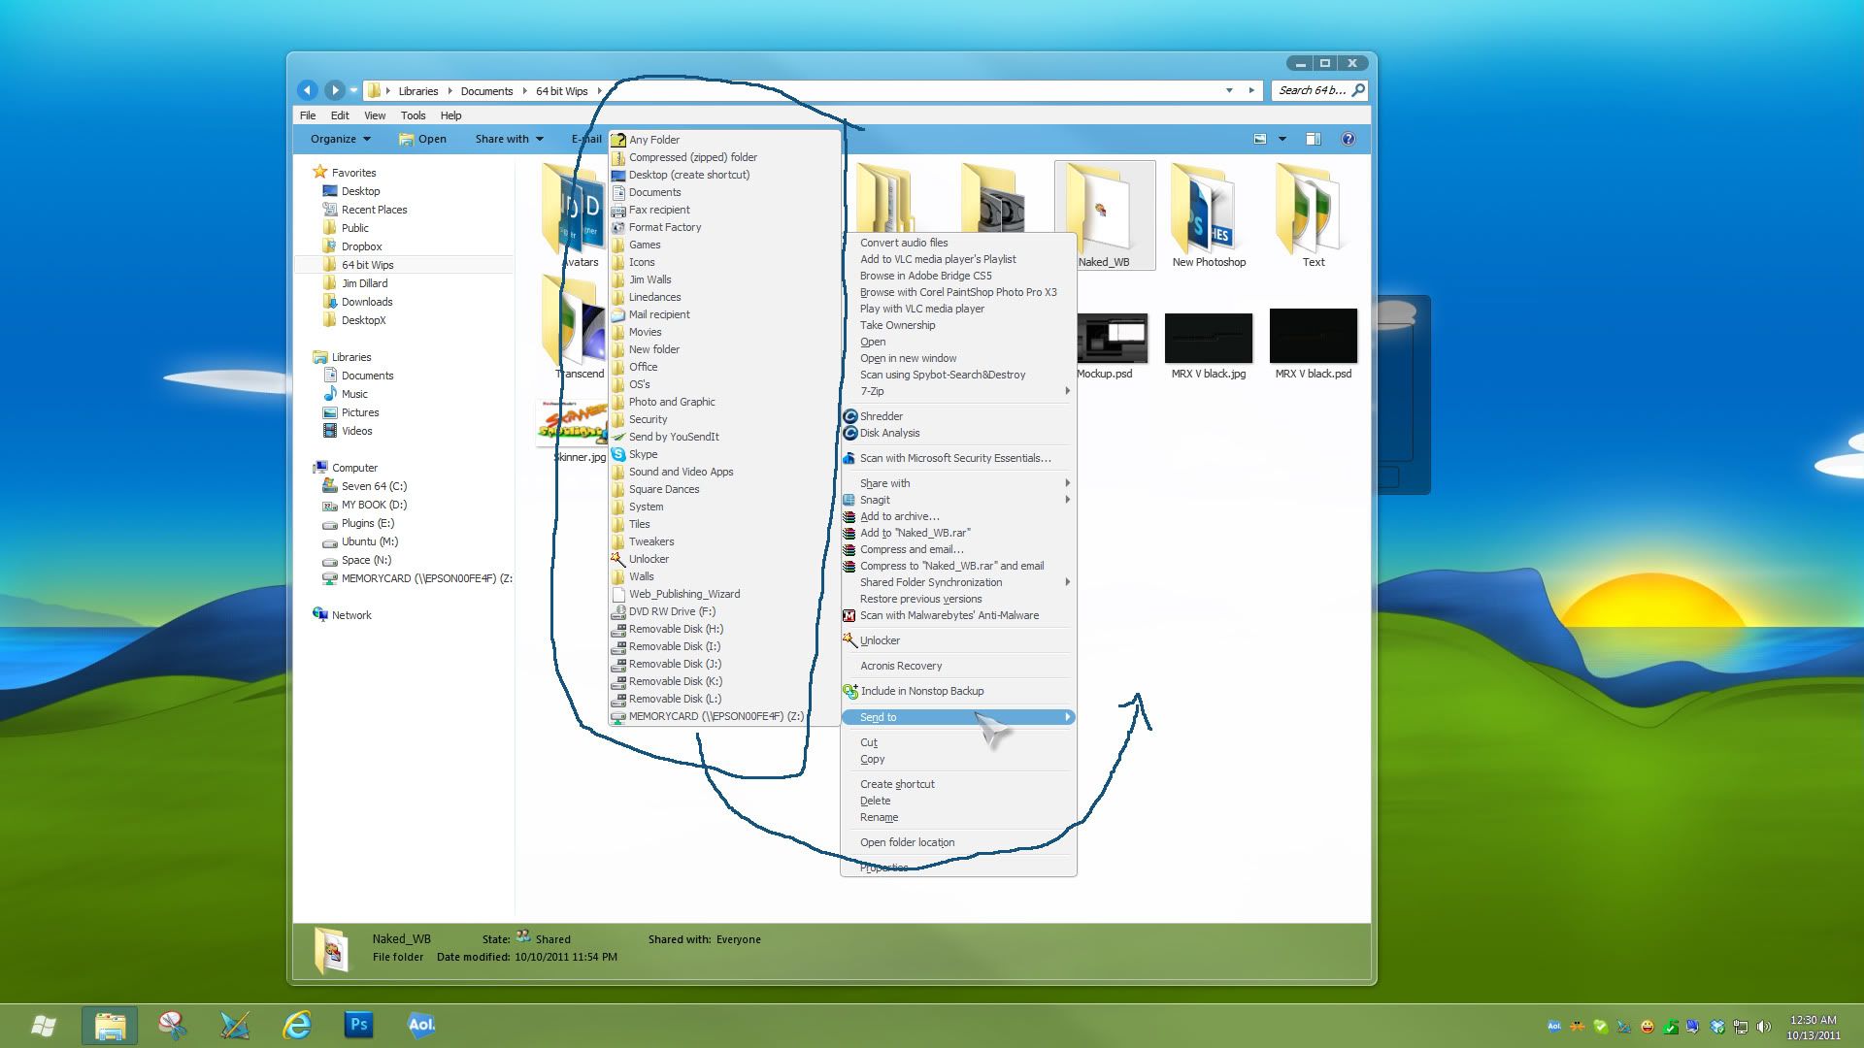The height and width of the screenshot is (1048, 1864).
Task: Send to Format Factory
Action: click(665, 227)
